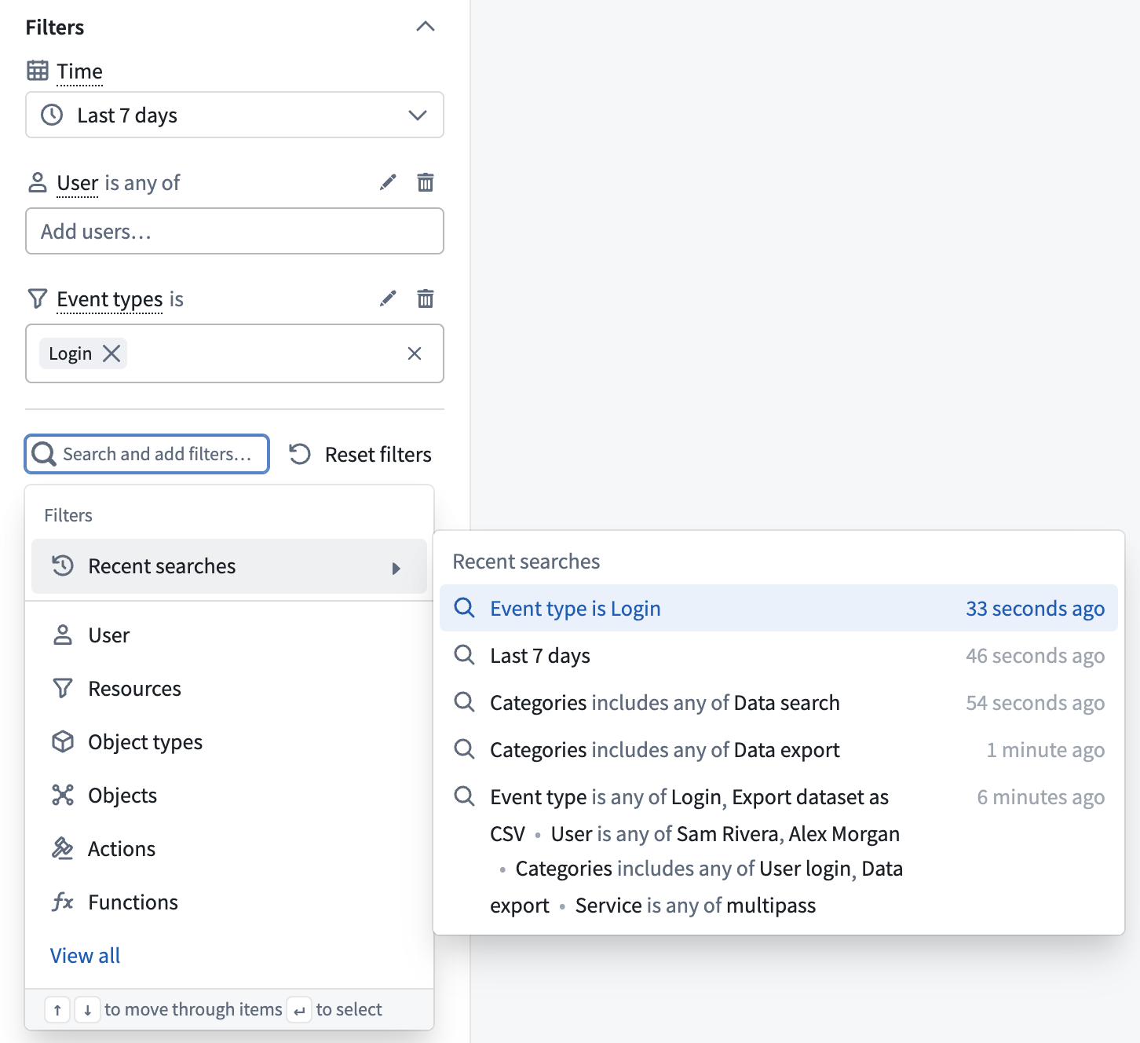Edit the Event types filter pencil icon

click(388, 298)
